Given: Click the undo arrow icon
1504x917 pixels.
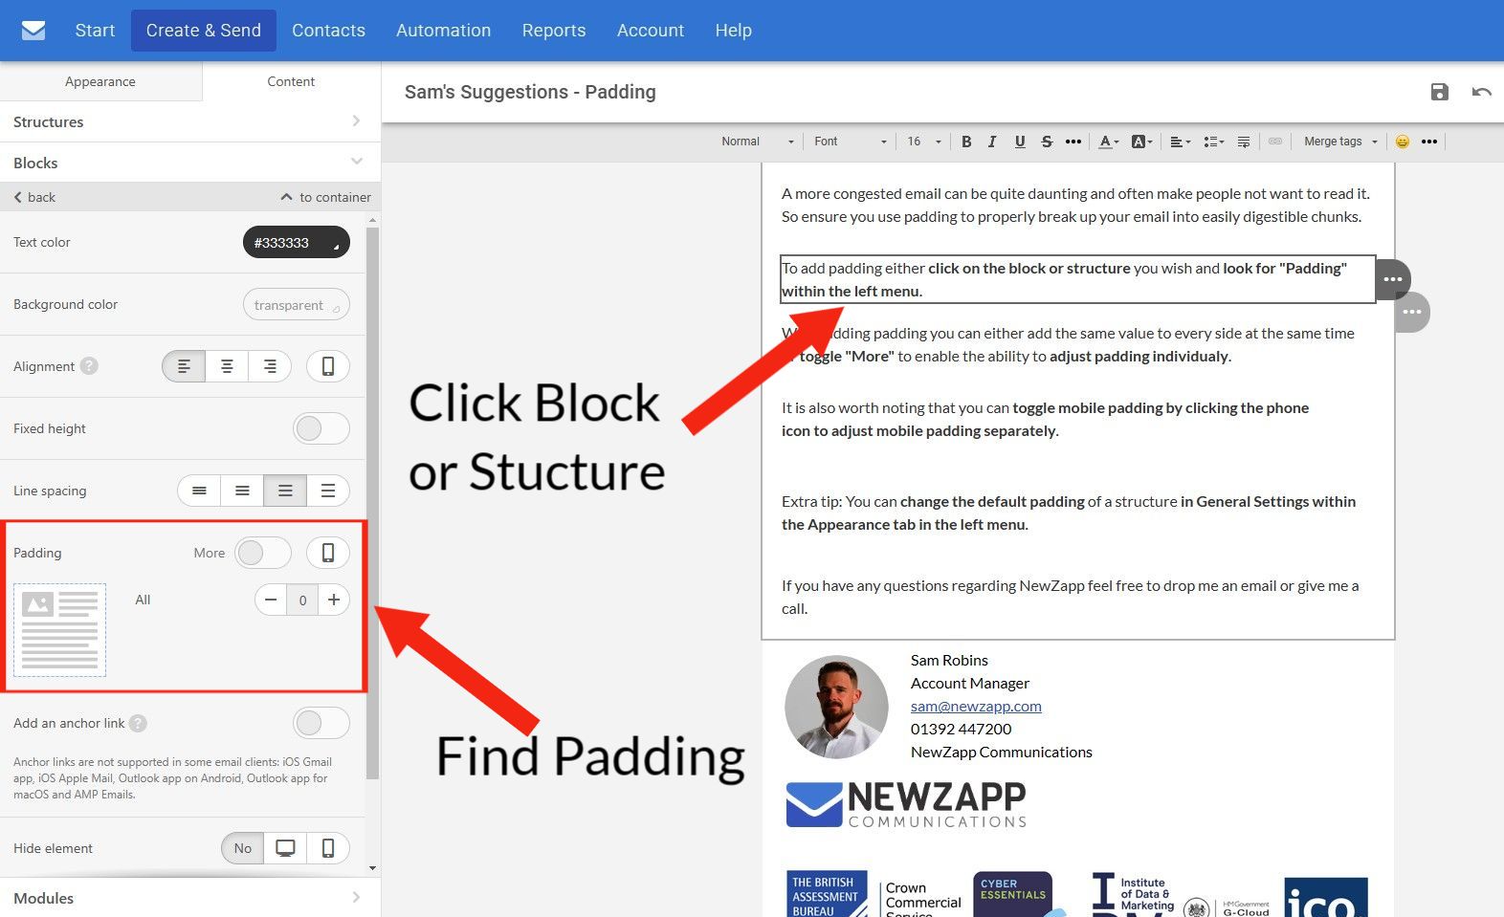Looking at the screenshot, I should point(1481,92).
